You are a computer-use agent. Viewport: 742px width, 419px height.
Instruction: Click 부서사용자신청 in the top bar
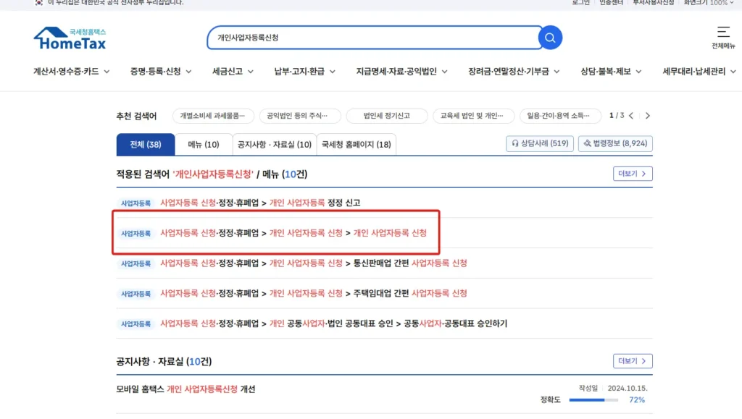[653, 2]
